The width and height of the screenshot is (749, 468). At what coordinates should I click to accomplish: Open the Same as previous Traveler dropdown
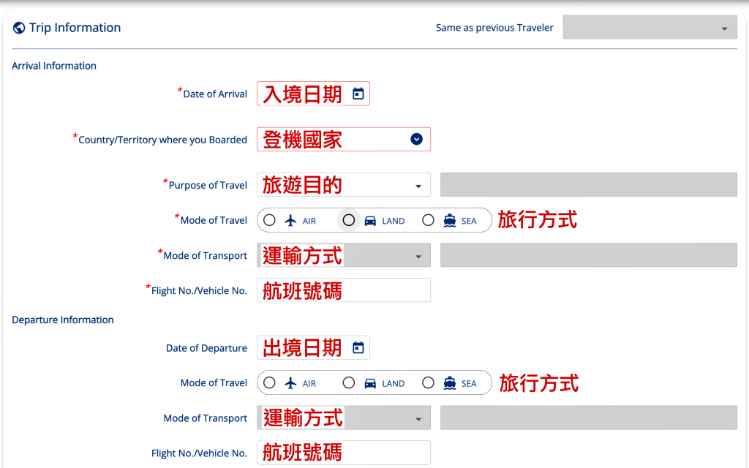[650, 27]
